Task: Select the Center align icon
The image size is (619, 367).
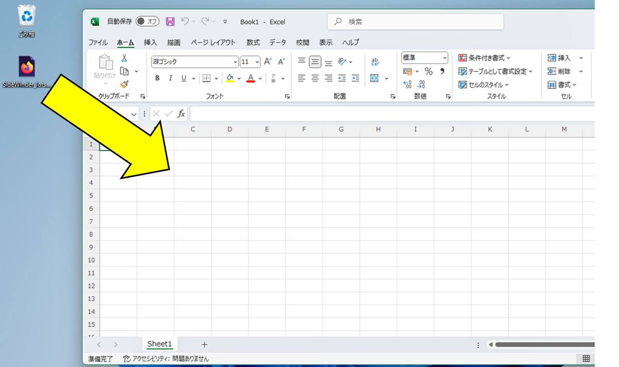Action: 315,78
